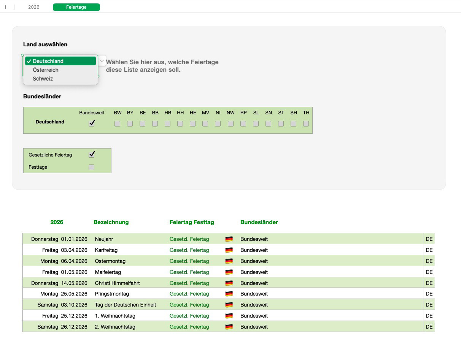Toggle the TH state checkbox
Viewport: 461px width, 351px height.
pyautogui.click(x=306, y=124)
